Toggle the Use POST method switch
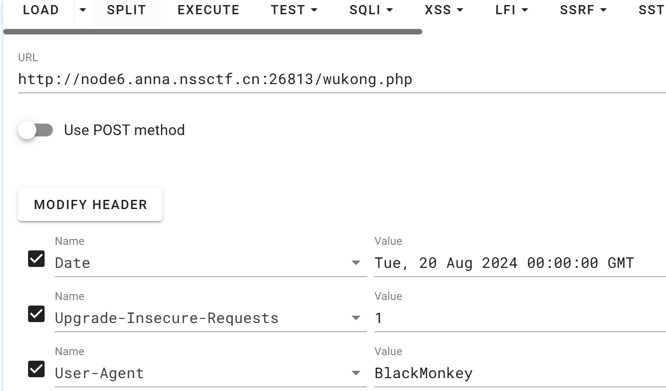The height and width of the screenshot is (391, 666). (35, 130)
